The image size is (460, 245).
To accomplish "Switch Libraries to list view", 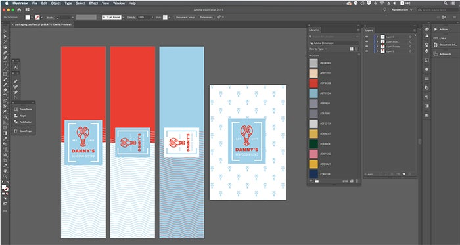I will click(356, 49).
